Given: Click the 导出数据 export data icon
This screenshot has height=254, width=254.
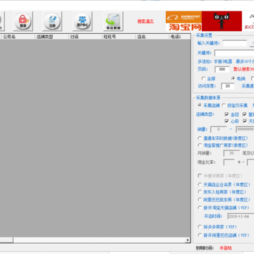Looking at the screenshot, I should pos(113,21).
